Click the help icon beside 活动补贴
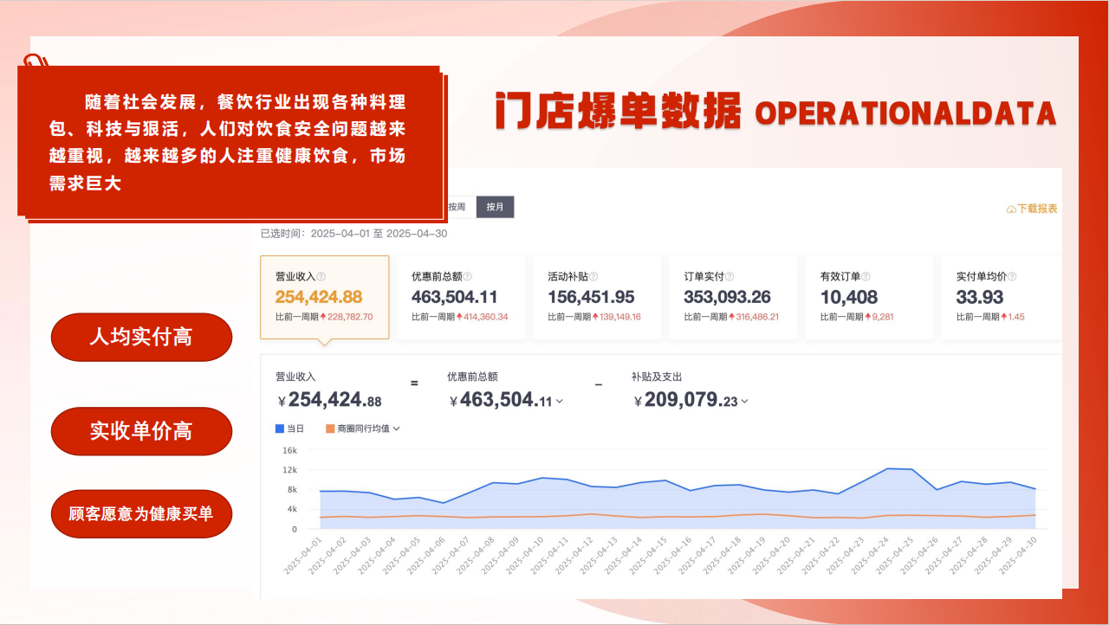Screen dimensions: 1109x625 593,277
